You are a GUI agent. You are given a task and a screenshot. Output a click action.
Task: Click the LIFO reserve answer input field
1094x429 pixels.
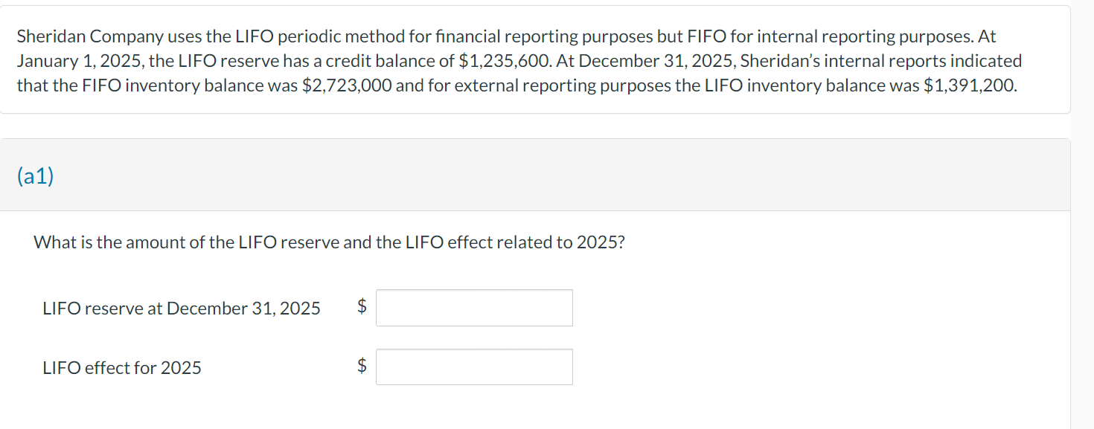474,307
